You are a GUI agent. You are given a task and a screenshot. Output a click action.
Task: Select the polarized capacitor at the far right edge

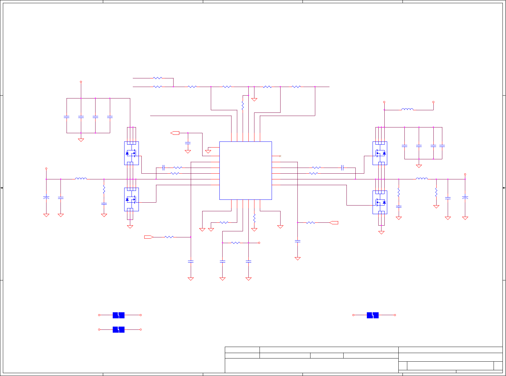coord(465,198)
